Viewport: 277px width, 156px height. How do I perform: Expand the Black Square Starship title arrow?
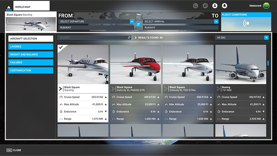click(x=61, y=88)
